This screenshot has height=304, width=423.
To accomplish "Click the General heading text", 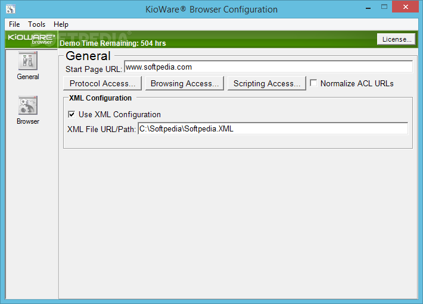I will click(x=88, y=56).
